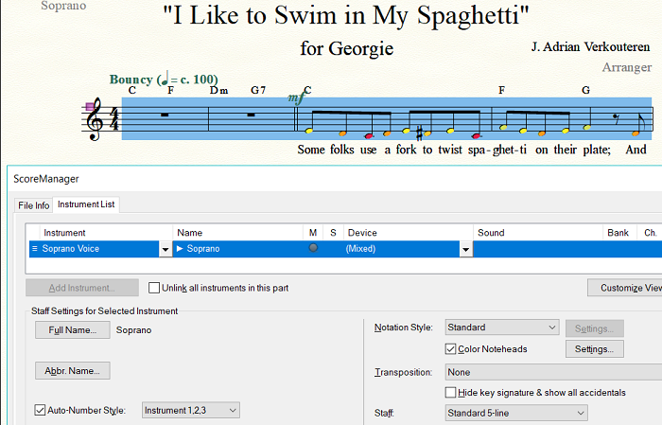Open the Instrument 1,2,3 numbering dropdown

click(x=190, y=410)
